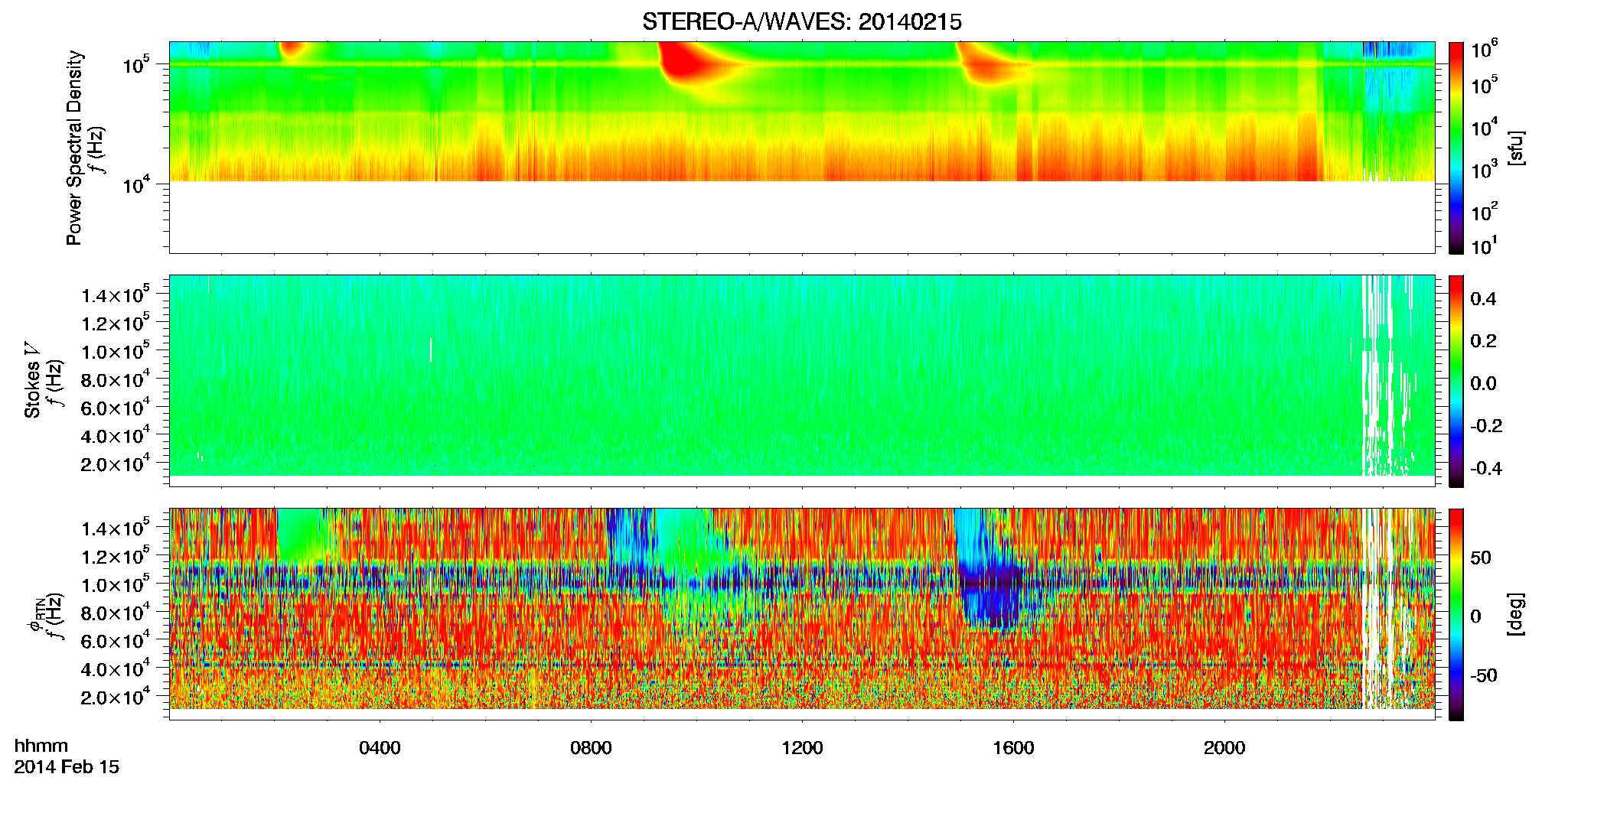Click the 0.2 label on Stokes colorbar
The width and height of the screenshot is (1604, 826).
coord(1483,341)
